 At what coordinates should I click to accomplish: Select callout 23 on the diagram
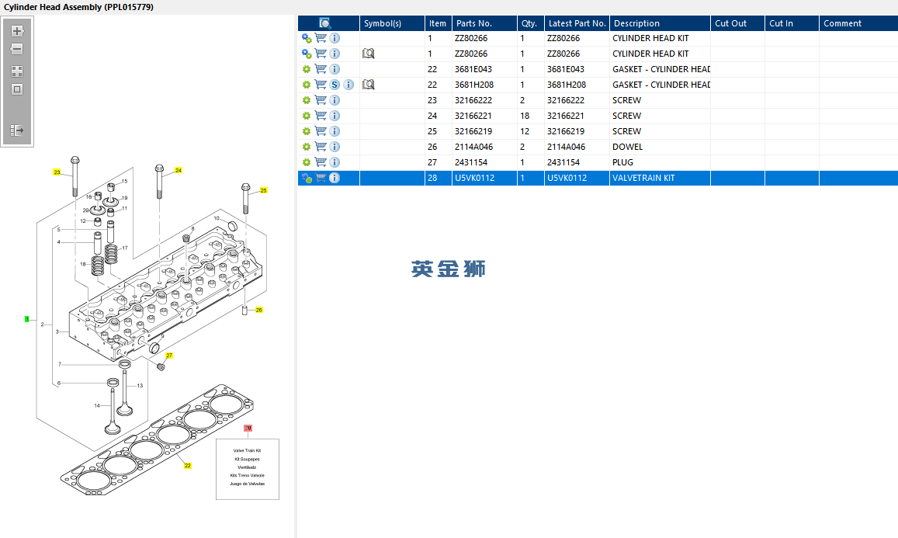(57, 172)
